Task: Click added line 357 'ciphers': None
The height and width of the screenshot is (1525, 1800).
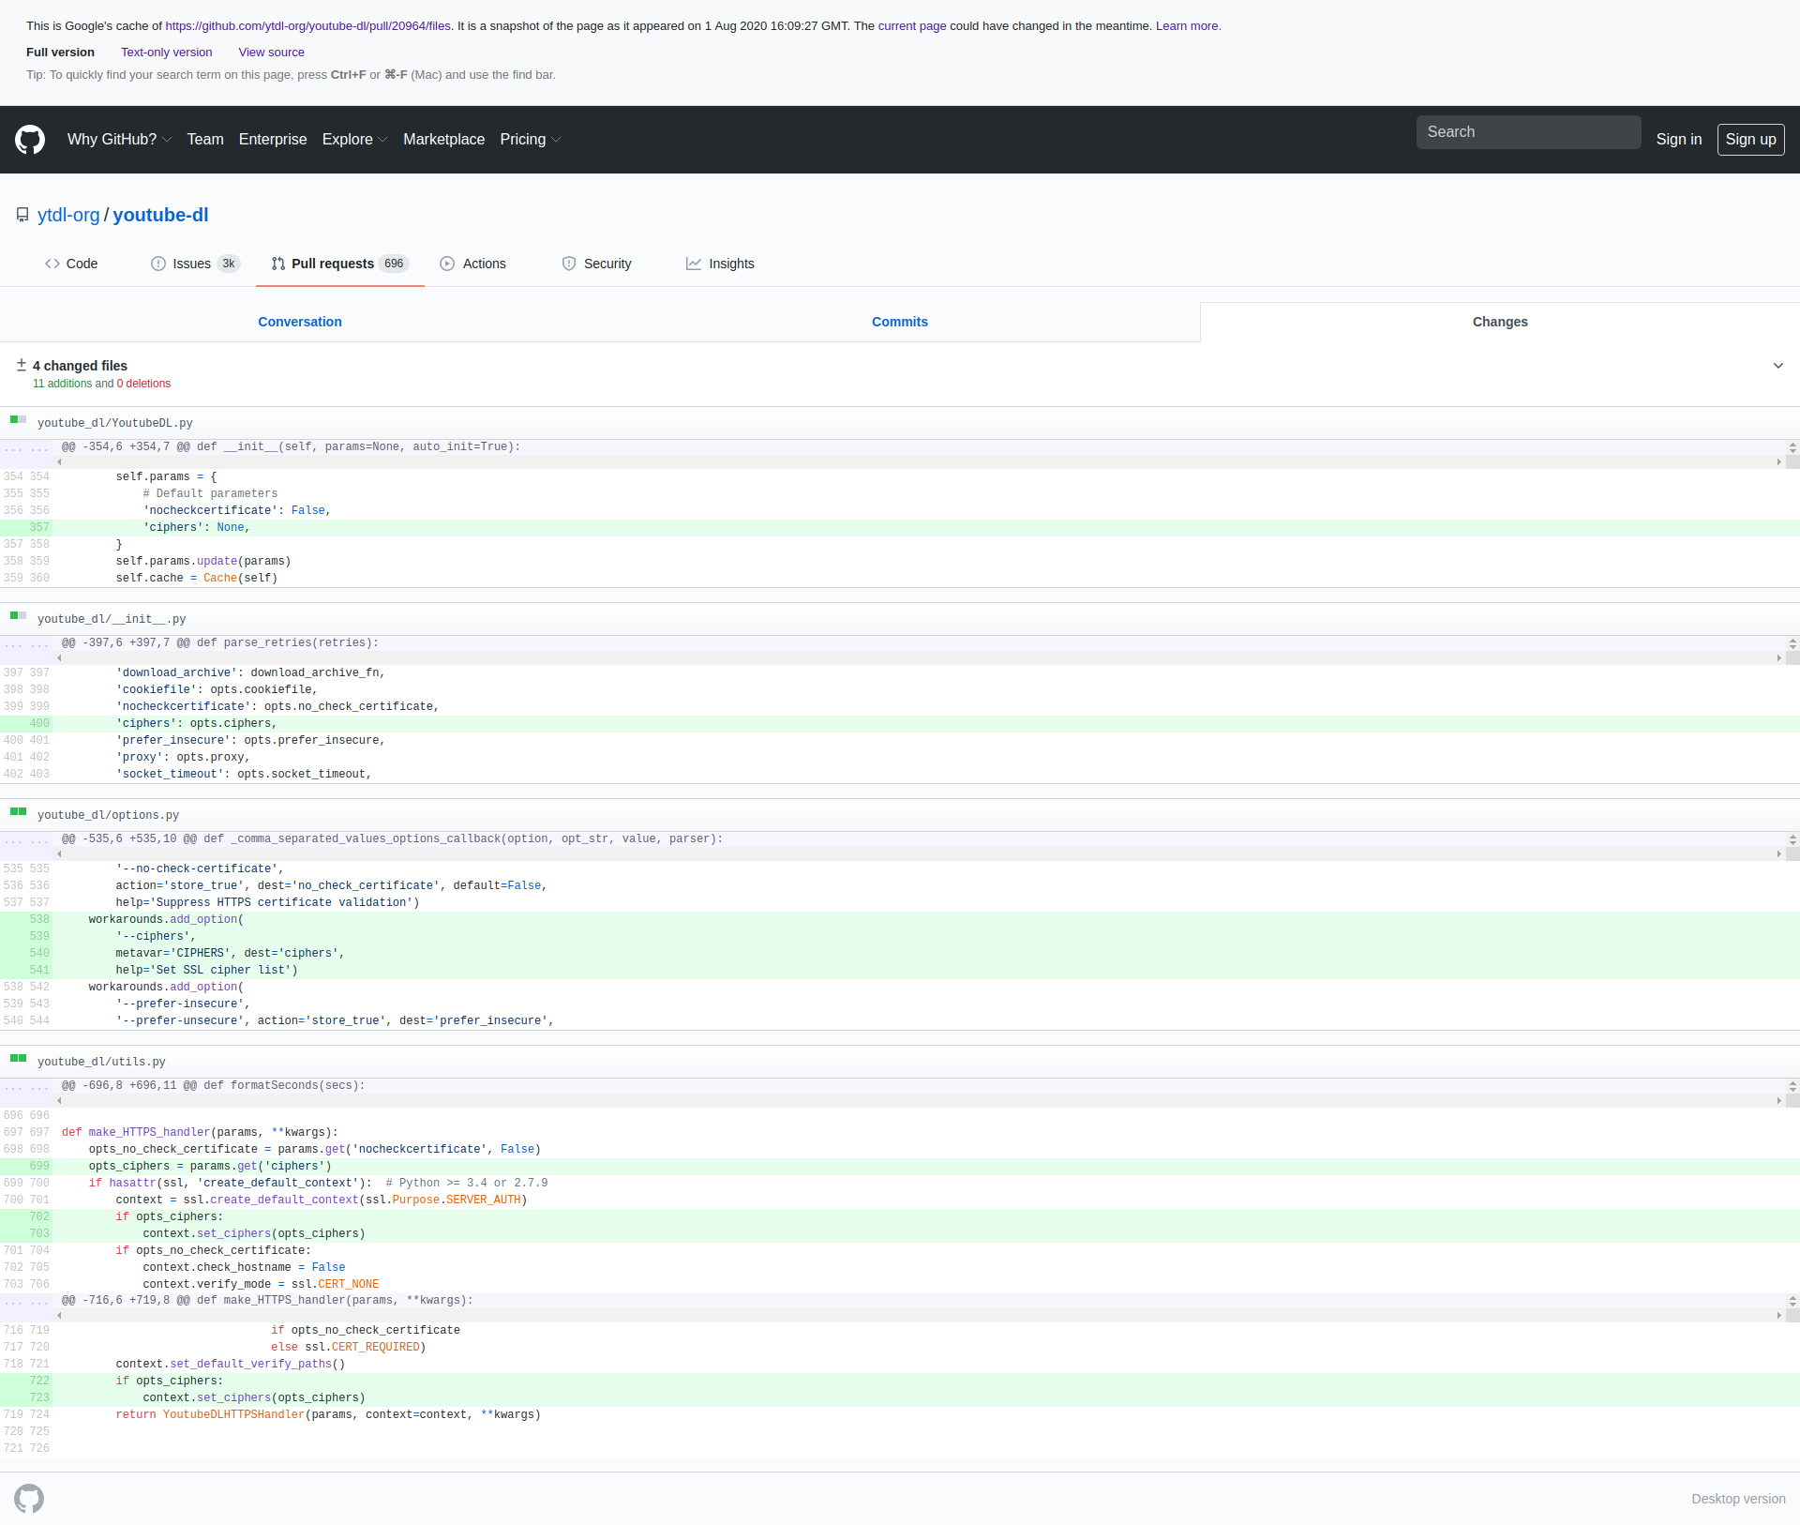Action: 900,528
